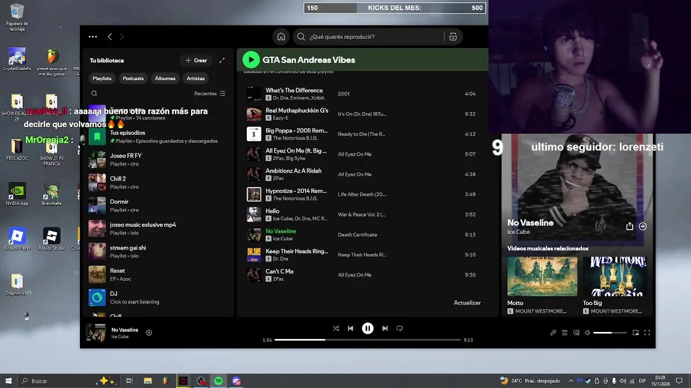Viewport: 691px width, 388px height.
Task: Open File Explorer from the taskbar
Action: pos(147,381)
